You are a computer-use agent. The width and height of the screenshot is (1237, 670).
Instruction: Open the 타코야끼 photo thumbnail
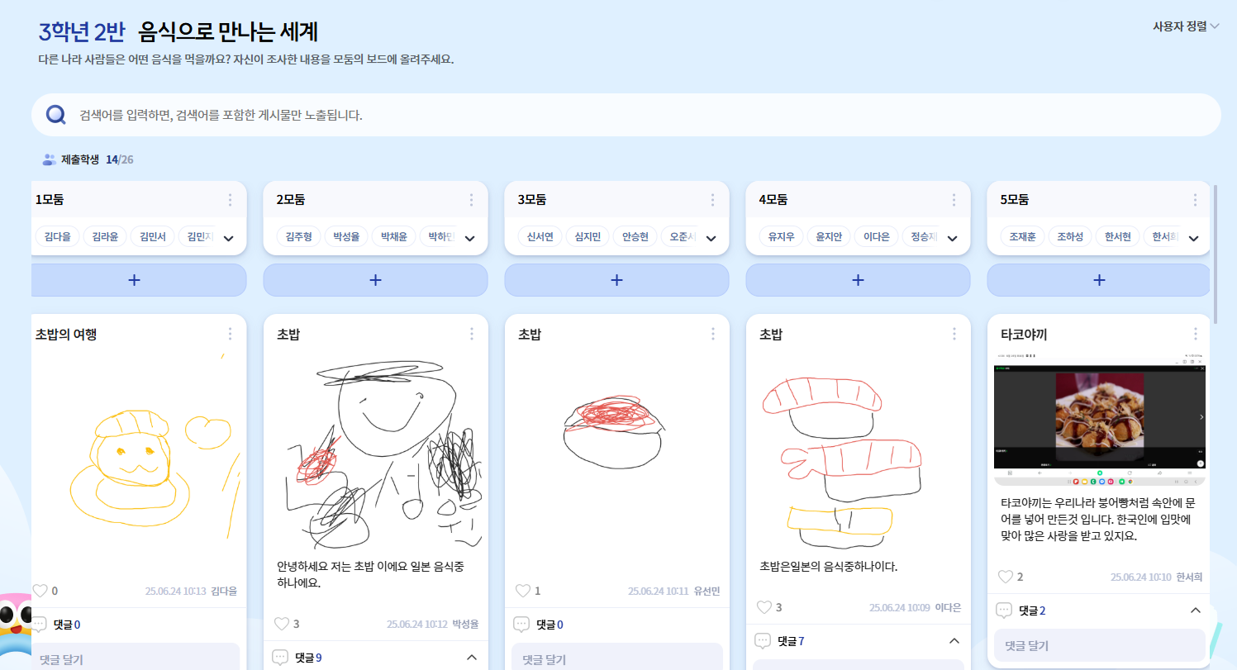tap(1100, 417)
